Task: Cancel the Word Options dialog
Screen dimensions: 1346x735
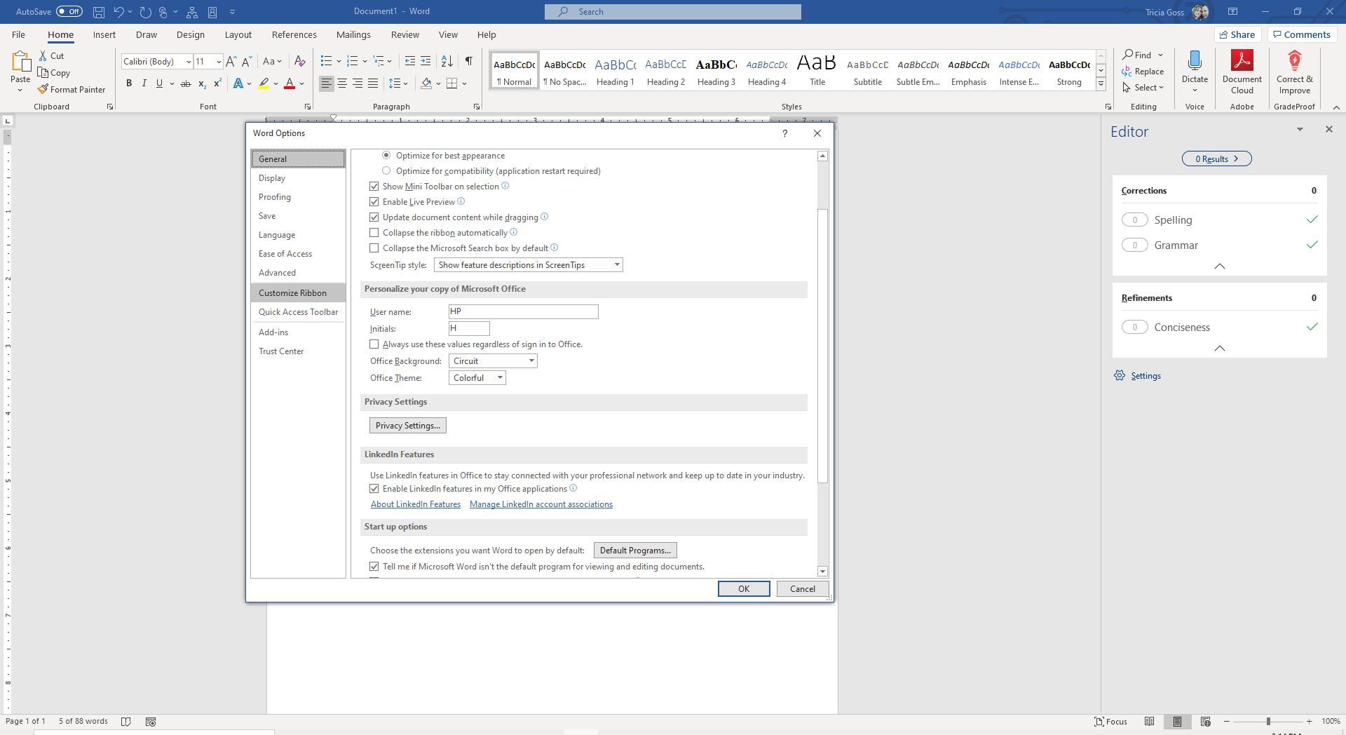Action: pyautogui.click(x=803, y=589)
